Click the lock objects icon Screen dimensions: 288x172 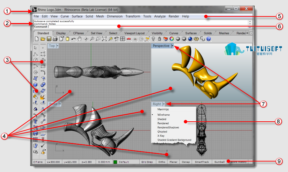pos(159,39)
